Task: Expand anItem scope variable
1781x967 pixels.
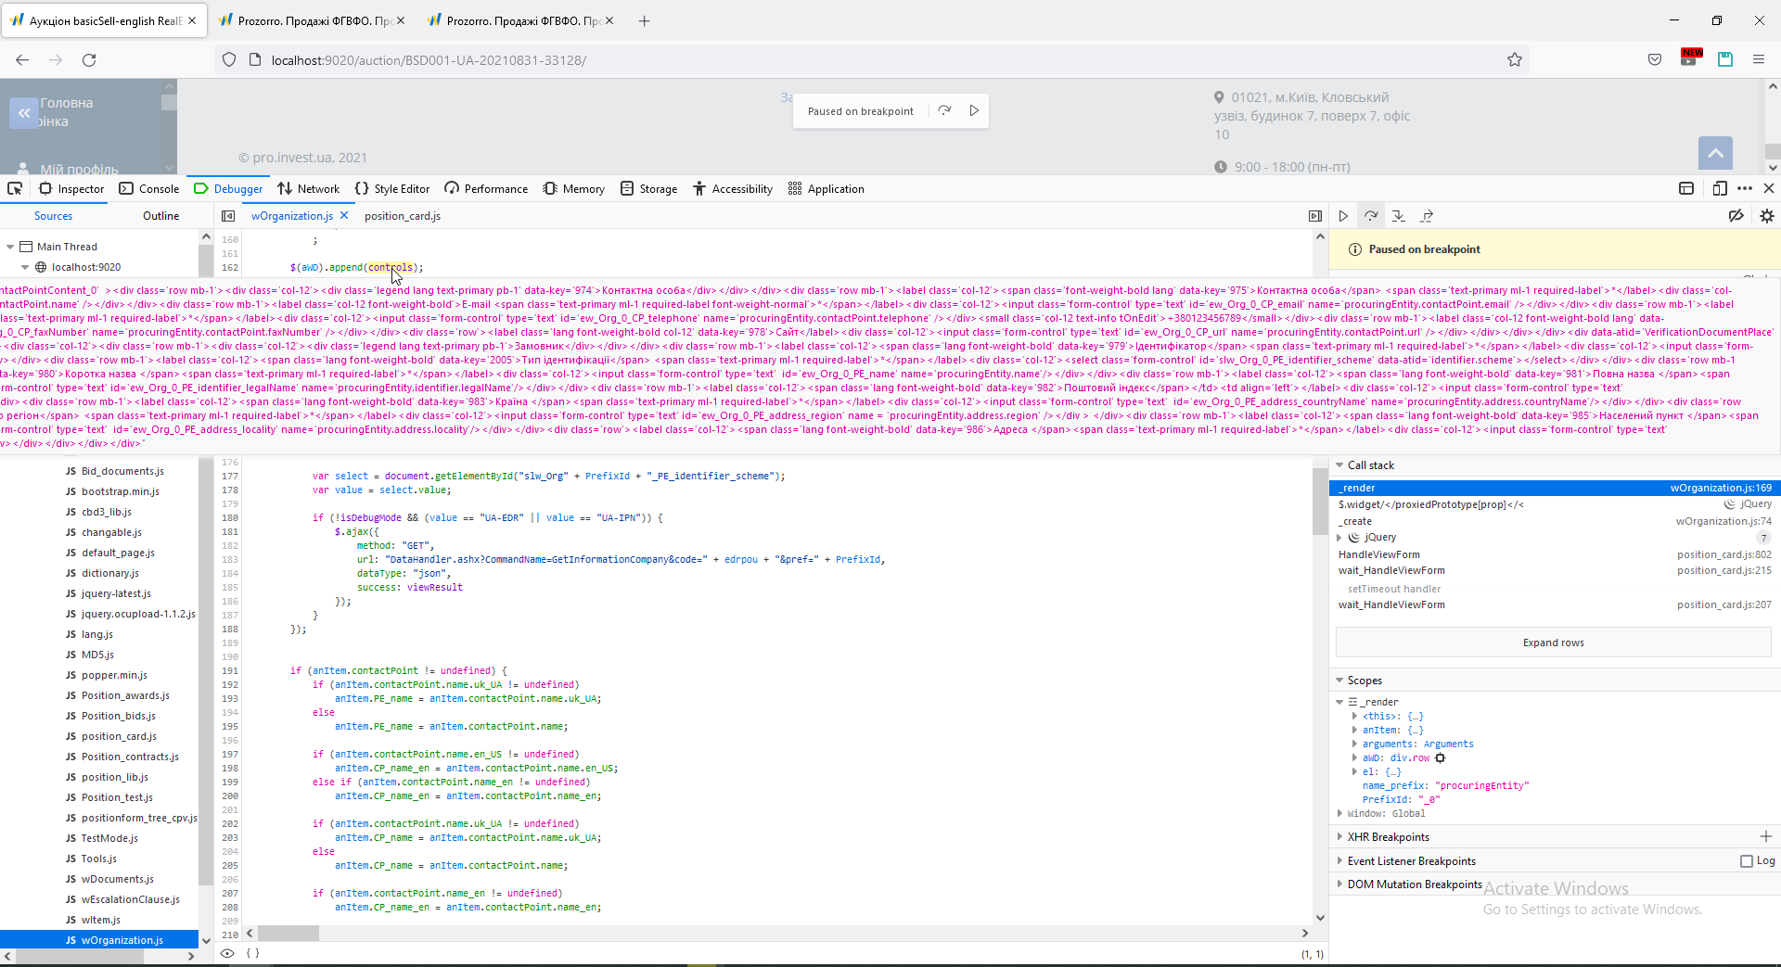Action: click(x=1354, y=731)
